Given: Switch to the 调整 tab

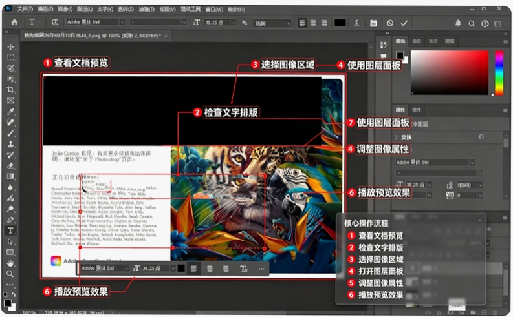Looking at the screenshot, I should pyautogui.click(x=417, y=110).
